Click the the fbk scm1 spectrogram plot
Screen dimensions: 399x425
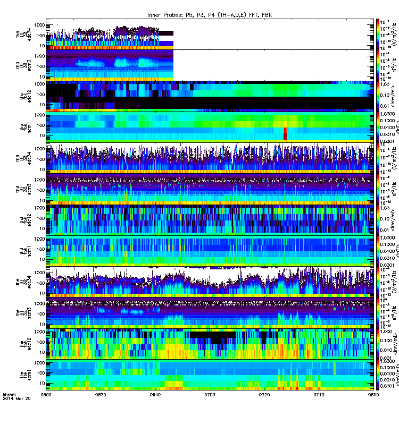tap(210, 375)
